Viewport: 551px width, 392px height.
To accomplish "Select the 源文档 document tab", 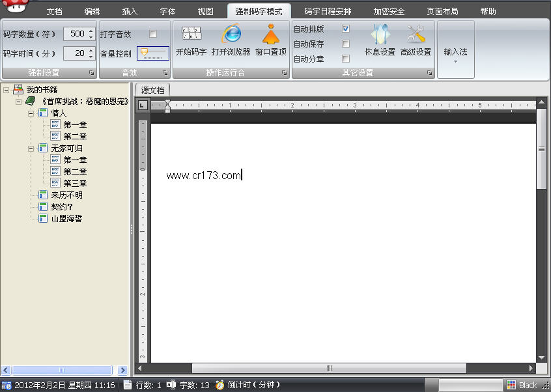I will point(152,90).
